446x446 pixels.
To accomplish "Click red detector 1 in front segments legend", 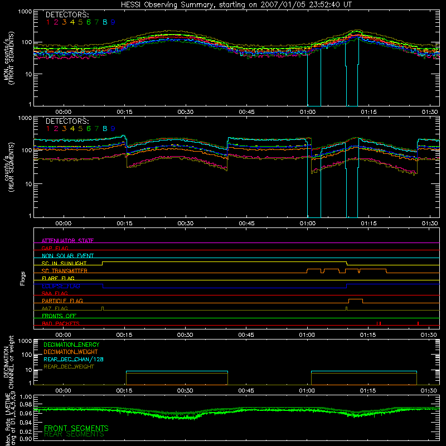I will click(x=48, y=22).
